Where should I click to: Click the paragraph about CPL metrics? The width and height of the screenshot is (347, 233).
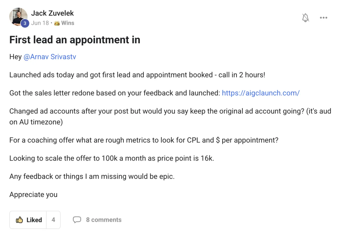(144, 140)
